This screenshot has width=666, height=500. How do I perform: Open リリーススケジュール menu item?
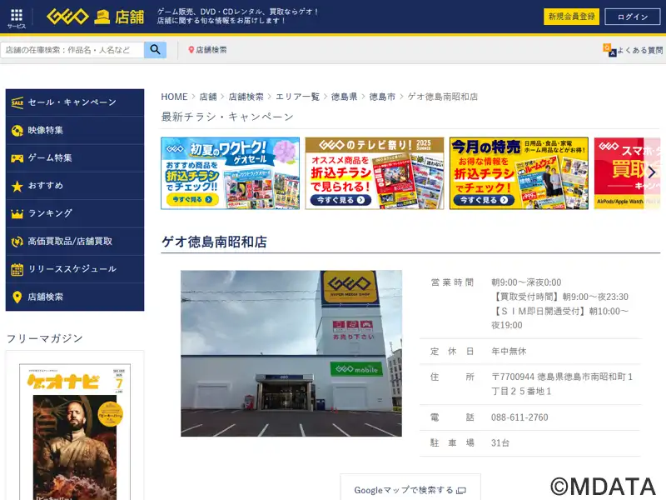coord(75,269)
